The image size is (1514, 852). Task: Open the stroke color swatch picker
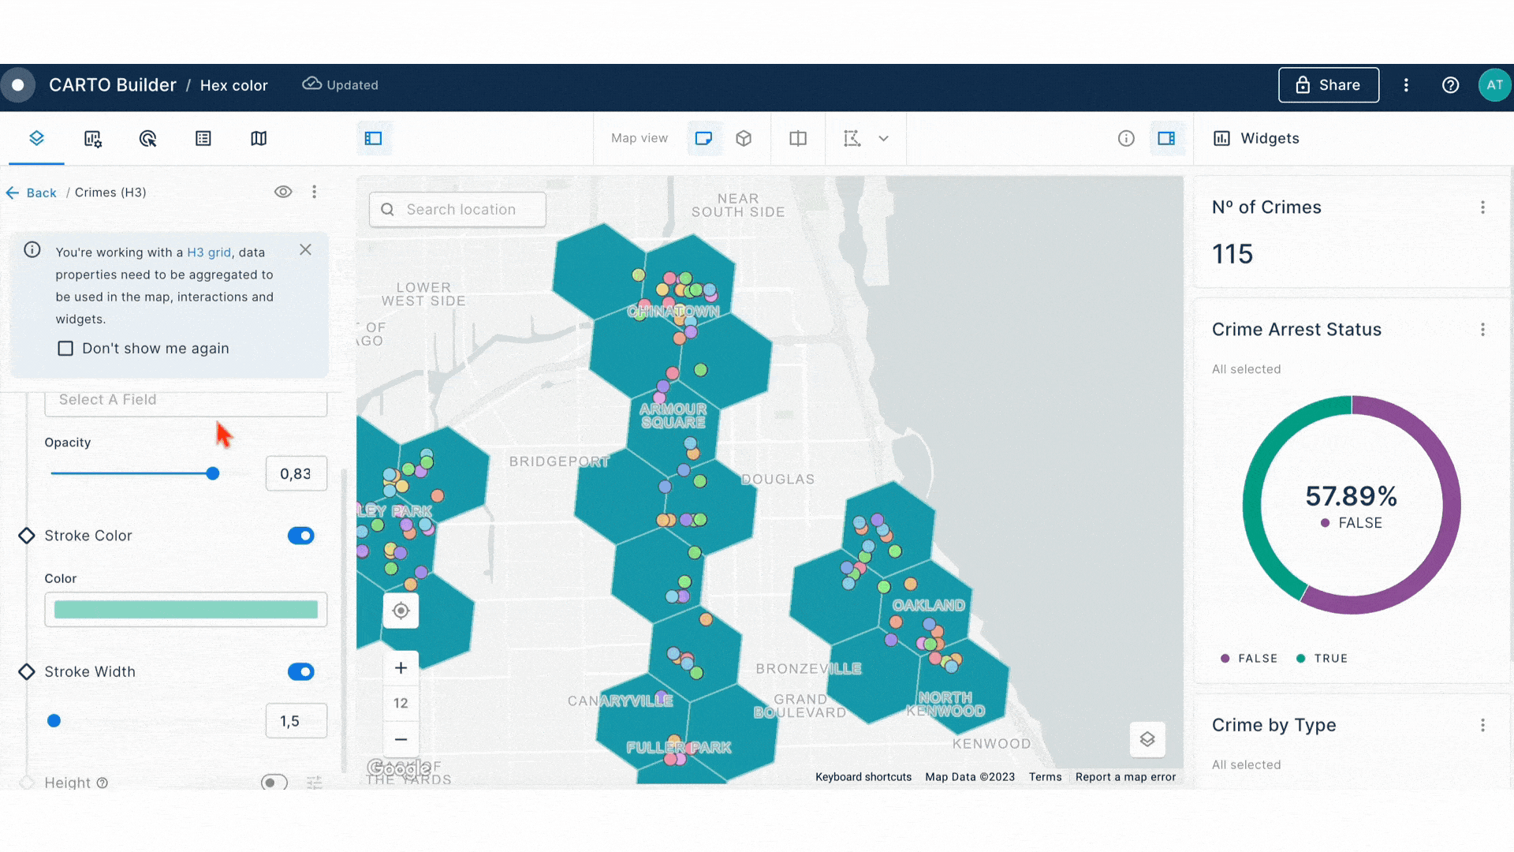pos(186,610)
